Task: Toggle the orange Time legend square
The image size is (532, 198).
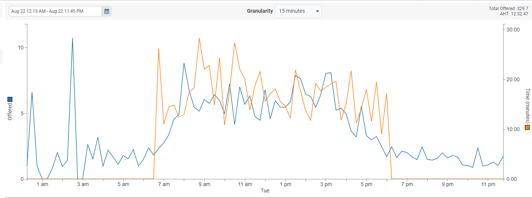Action: [x=528, y=128]
